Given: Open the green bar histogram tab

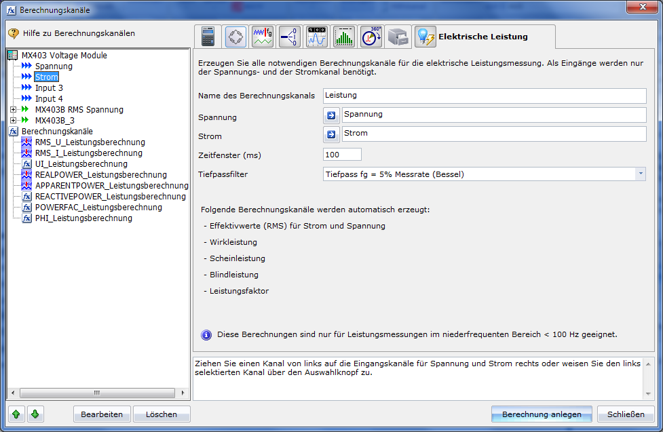Looking at the screenshot, I should (344, 37).
